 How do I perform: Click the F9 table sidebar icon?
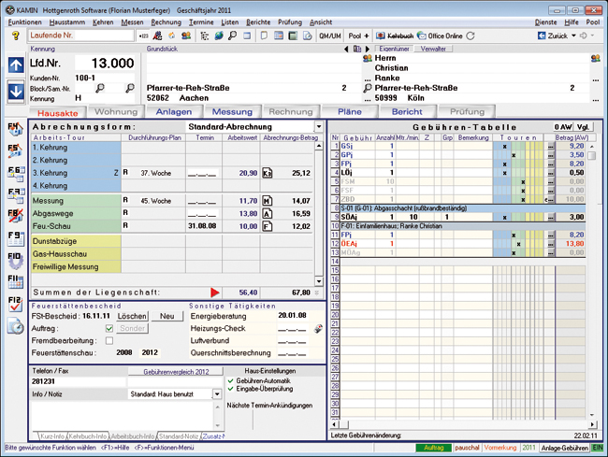point(16,238)
